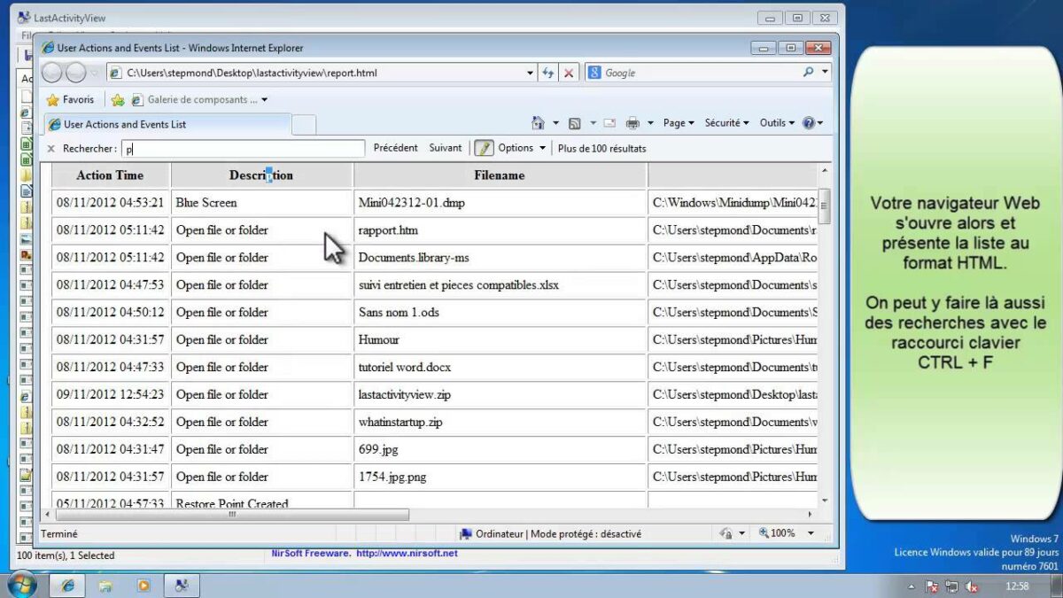Screen dimensions: 1063x598
Task: Expand the address bar history dropdown
Action: click(x=531, y=73)
